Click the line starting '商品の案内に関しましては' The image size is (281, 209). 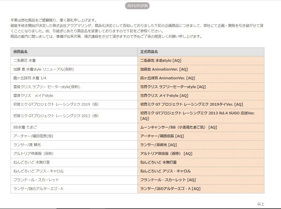click(106, 36)
